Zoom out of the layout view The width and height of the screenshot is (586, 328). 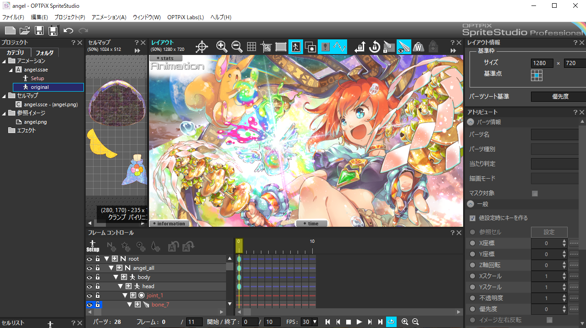click(237, 47)
